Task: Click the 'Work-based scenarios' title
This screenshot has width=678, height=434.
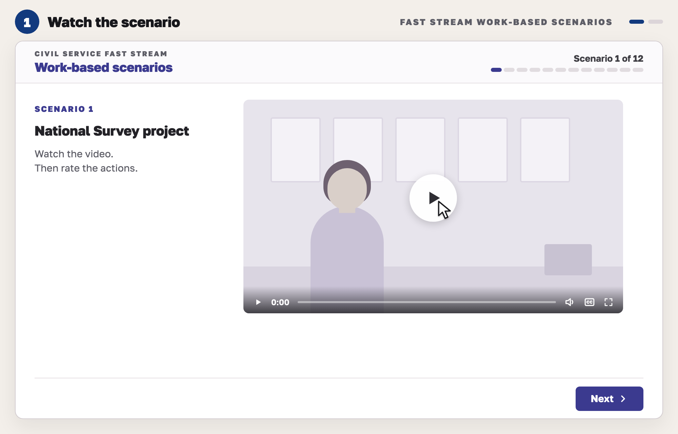Action: [103, 67]
